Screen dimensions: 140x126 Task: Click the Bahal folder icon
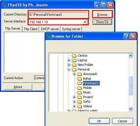tap(80, 79)
